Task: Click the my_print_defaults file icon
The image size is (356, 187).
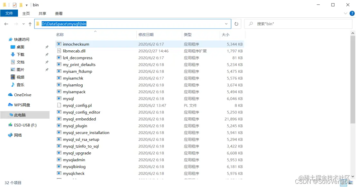Action: click(59, 64)
